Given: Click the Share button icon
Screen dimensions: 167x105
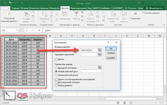Looking at the screenshot, I should click(x=154, y=8).
